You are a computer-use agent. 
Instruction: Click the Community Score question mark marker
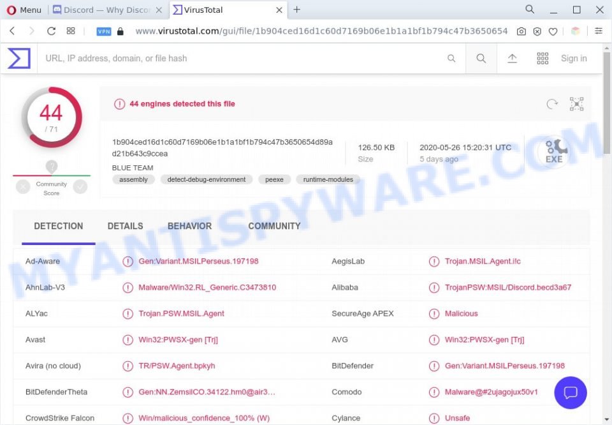click(x=52, y=167)
